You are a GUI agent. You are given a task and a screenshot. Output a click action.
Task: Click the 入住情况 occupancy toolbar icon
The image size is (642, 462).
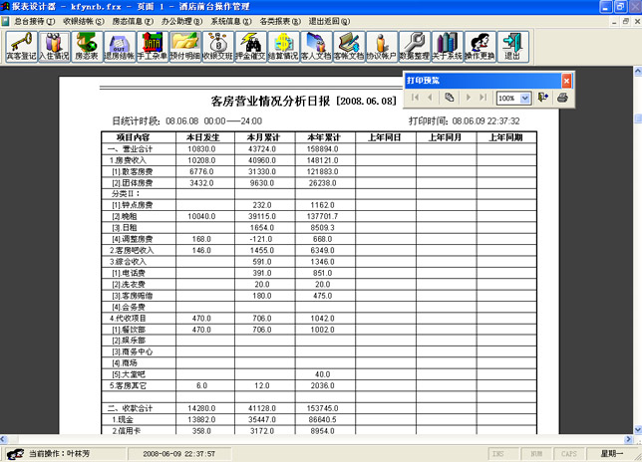[53, 46]
